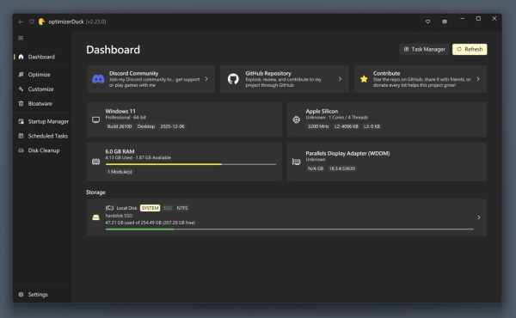Open the GitHub Repository card
Screen dimensions: 516x318
tap(285, 79)
